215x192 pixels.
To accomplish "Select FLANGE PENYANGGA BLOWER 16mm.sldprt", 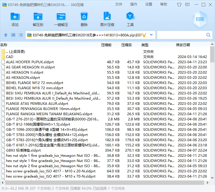I will coord(105,109).
